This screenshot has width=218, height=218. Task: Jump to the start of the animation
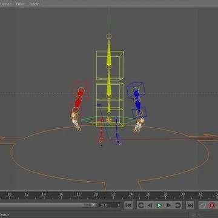(x=128, y=205)
